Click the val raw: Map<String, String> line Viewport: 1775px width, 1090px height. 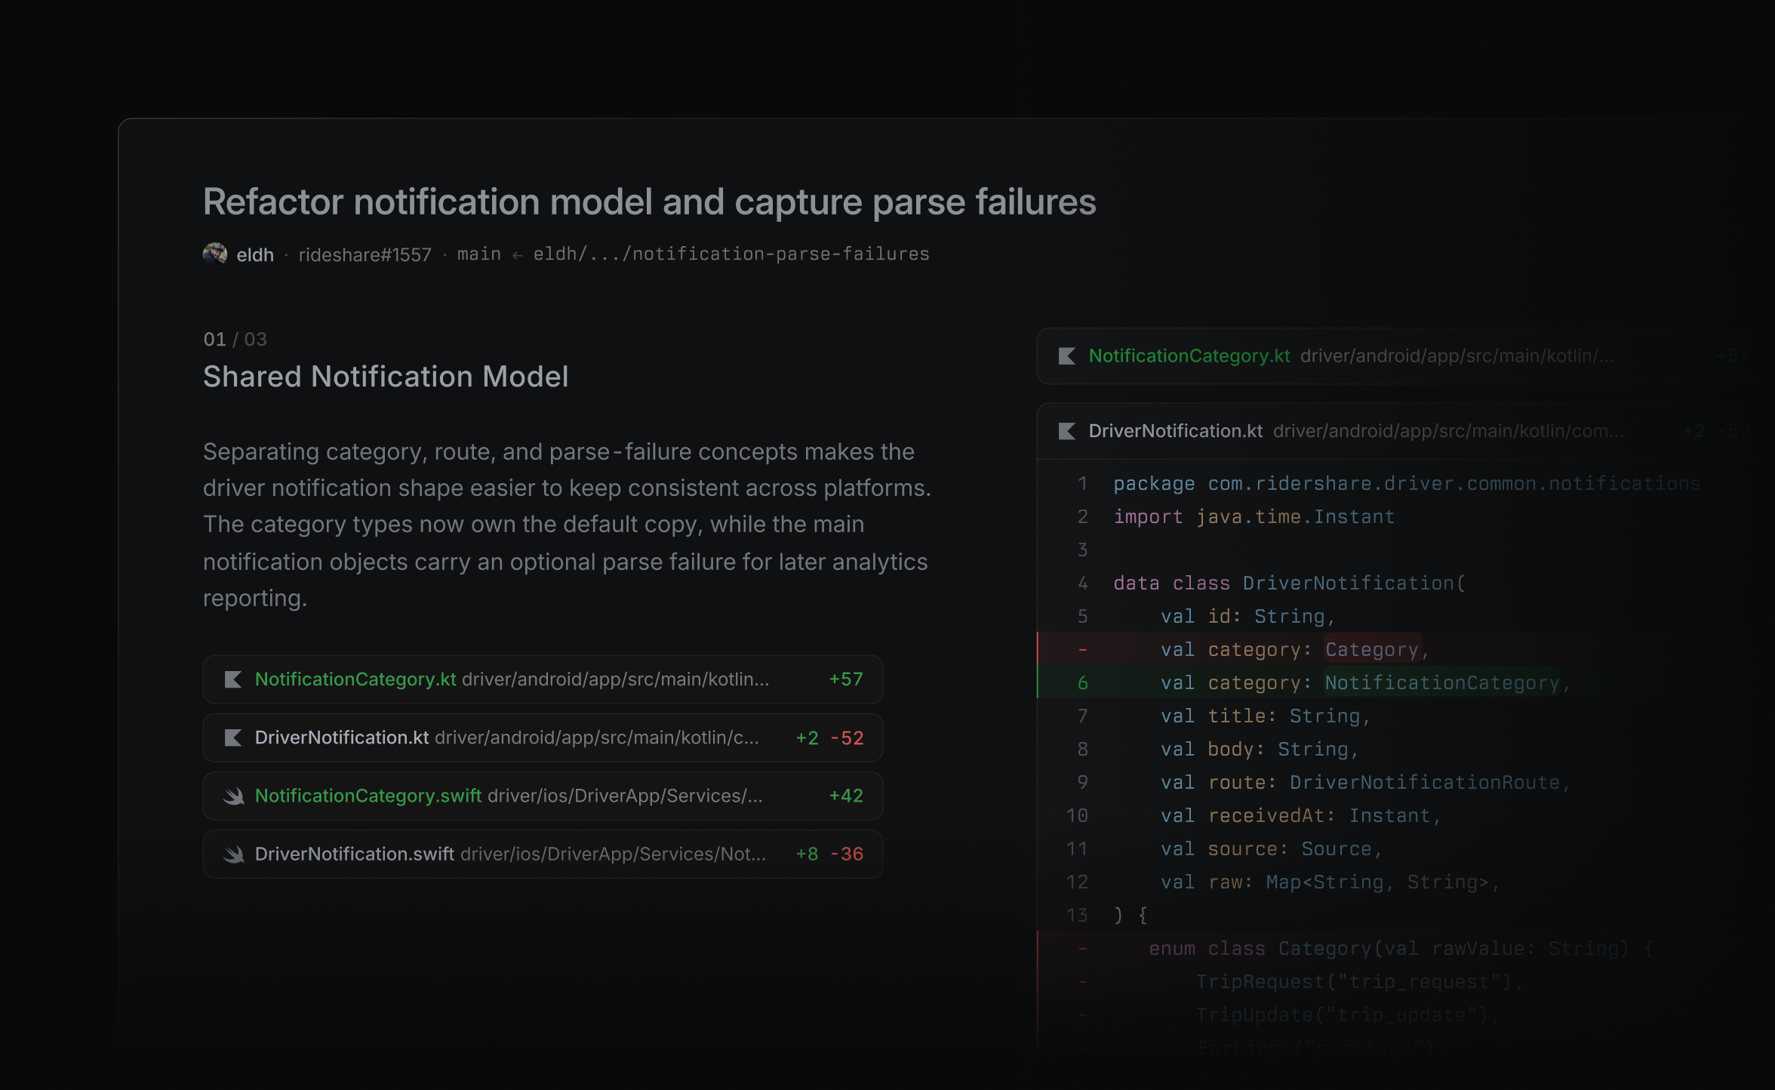tap(1330, 882)
